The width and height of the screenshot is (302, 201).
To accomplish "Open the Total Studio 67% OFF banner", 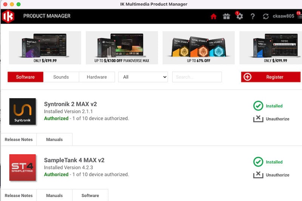I will (x=199, y=48).
